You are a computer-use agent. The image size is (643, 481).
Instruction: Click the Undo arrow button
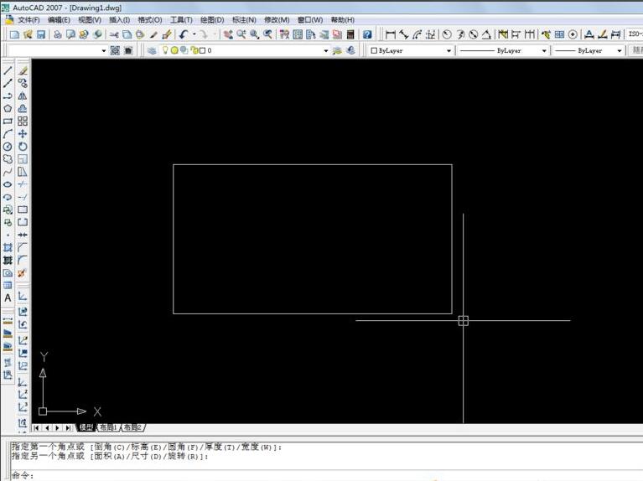184,35
